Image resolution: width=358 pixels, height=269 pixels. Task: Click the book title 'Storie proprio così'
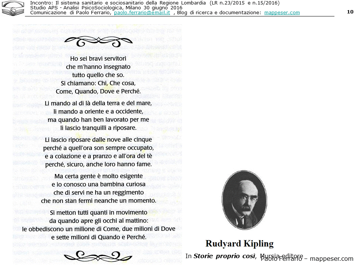224,256
